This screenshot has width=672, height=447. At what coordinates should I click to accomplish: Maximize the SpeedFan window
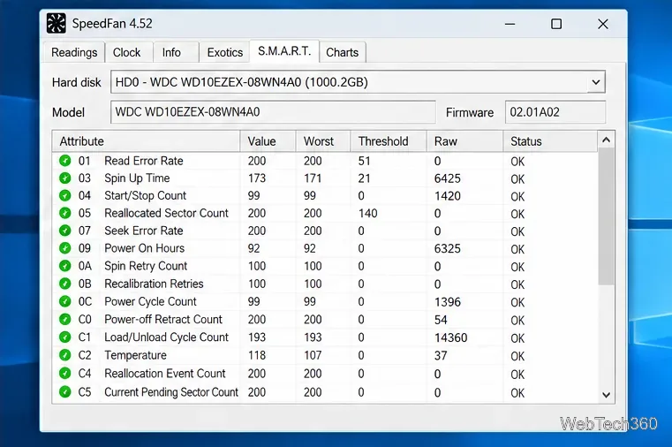click(x=556, y=24)
